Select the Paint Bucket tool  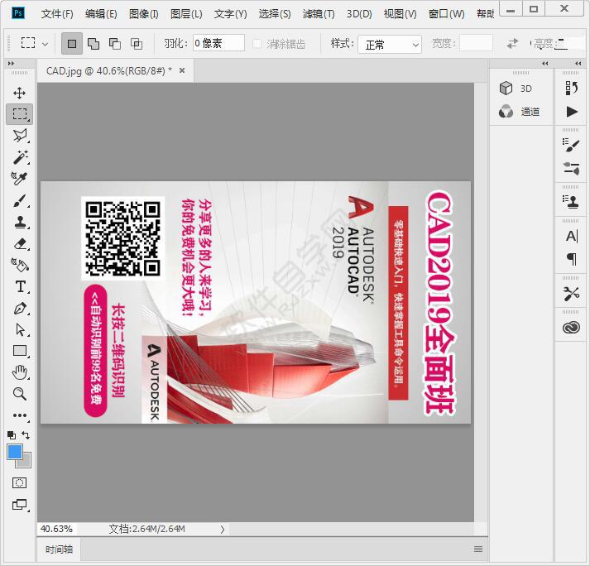(x=20, y=265)
